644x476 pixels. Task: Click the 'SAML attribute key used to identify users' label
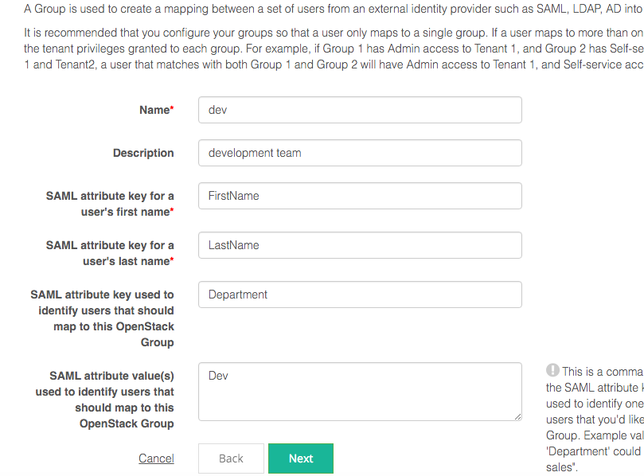tap(103, 318)
